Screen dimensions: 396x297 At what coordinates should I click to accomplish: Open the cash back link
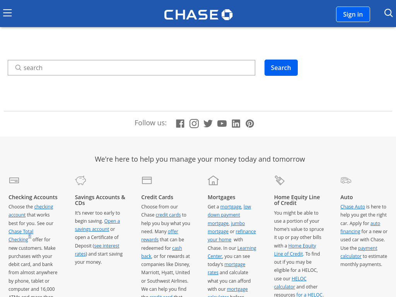tap(161, 252)
